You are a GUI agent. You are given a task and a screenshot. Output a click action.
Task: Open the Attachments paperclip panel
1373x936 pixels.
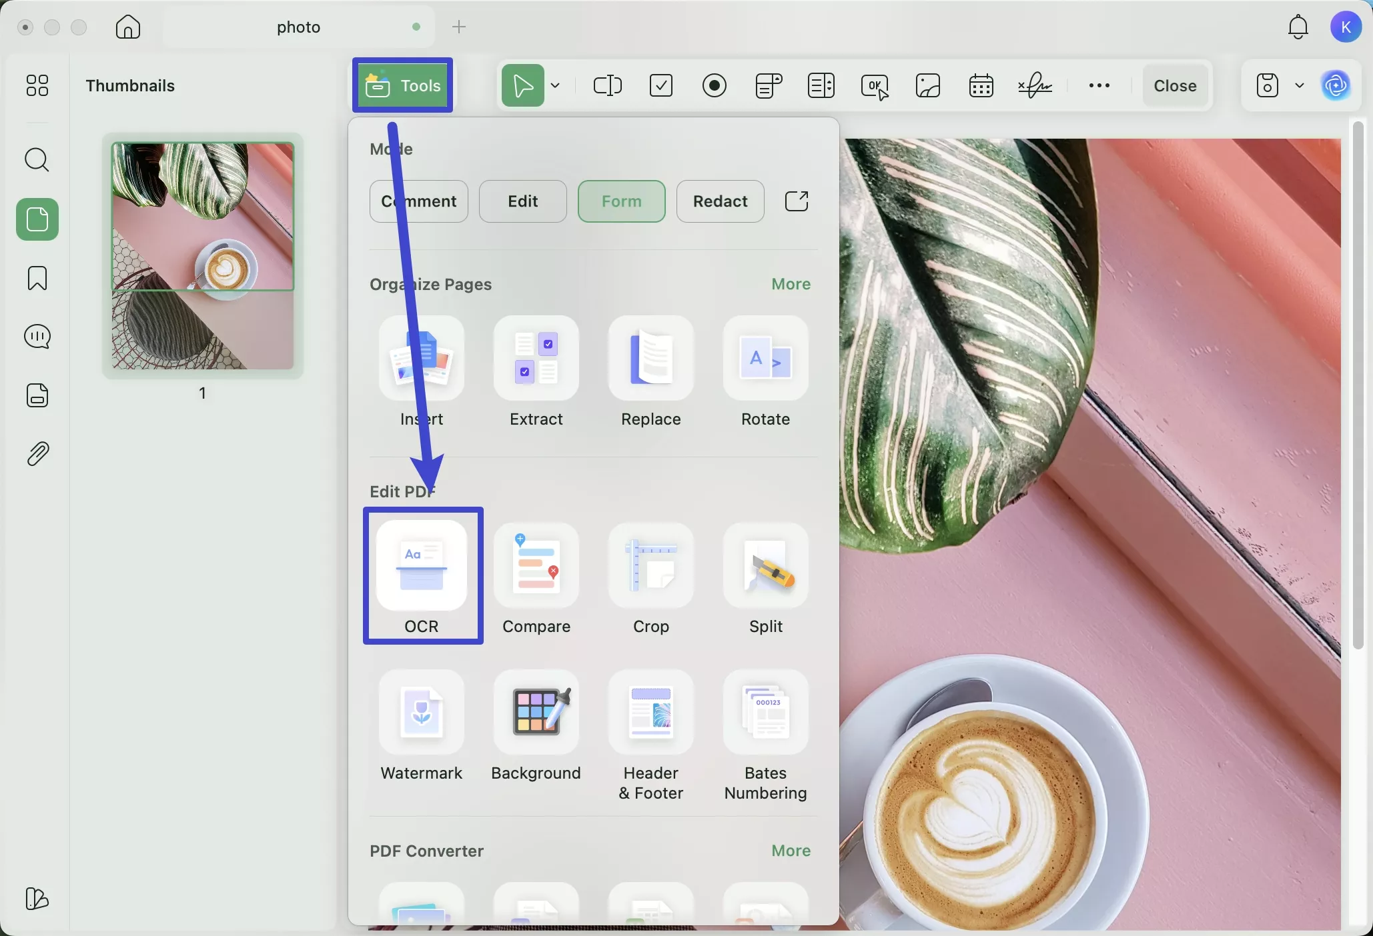pos(37,454)
